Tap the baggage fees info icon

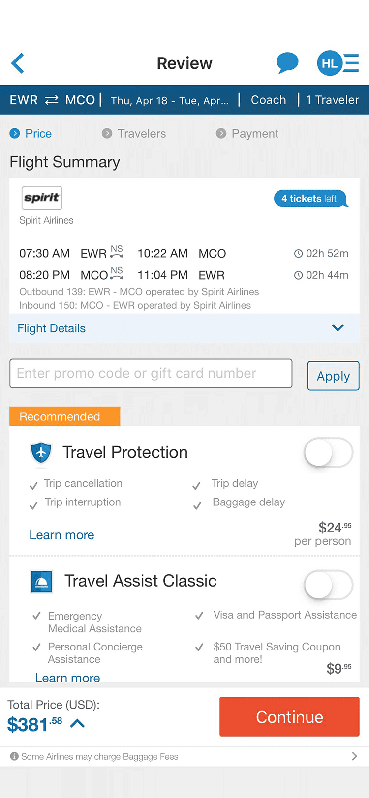pos(14,756)
